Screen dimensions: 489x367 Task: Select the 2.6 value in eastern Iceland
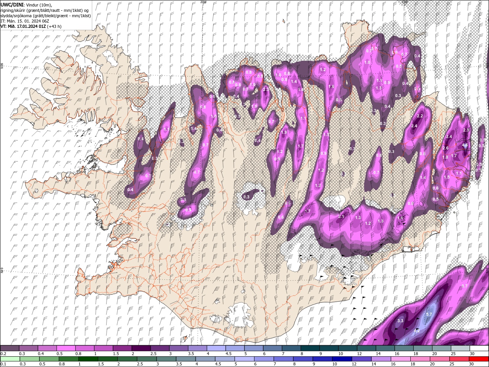tap(445, 148)
